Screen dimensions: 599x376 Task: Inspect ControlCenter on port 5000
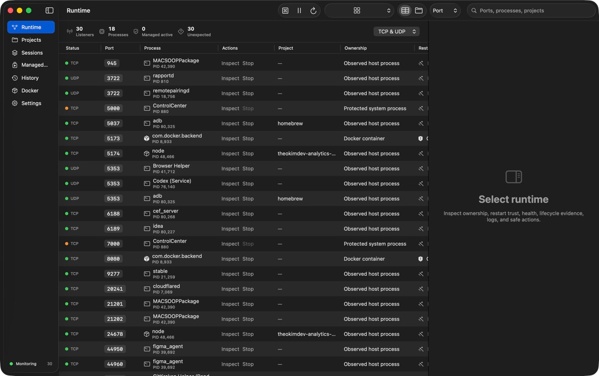tap(230, 109)
